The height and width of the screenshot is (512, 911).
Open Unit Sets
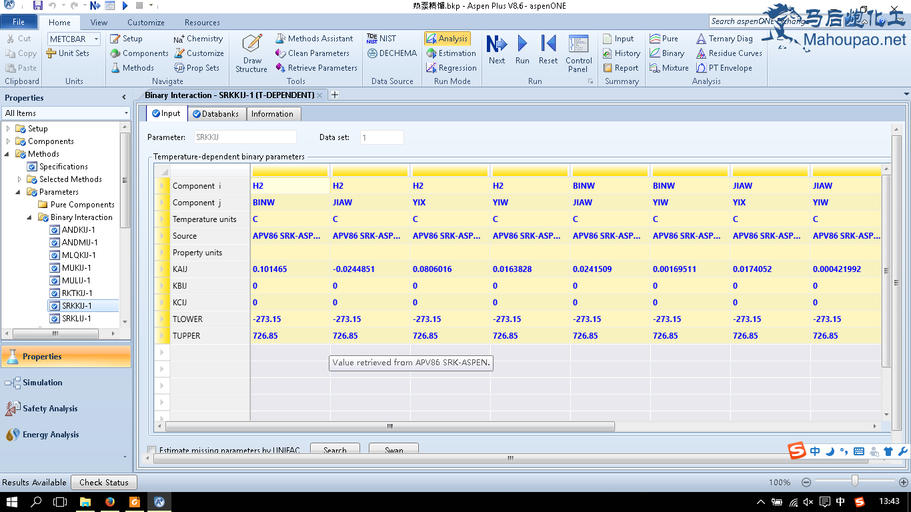click(x=67, y=53)
